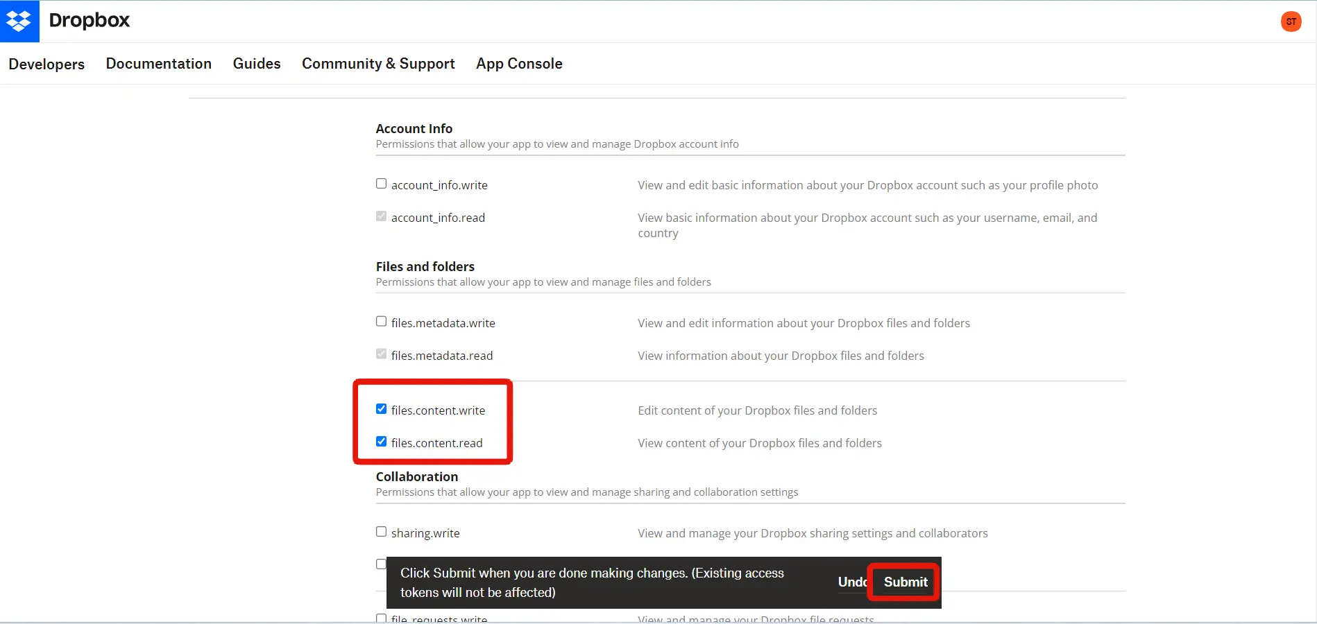
Task: Click the Dropbox wordmark in header
Action: [x=90, y=21]
